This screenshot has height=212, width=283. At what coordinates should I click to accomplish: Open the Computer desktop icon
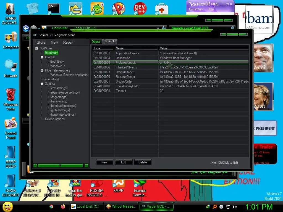point(11,40)
